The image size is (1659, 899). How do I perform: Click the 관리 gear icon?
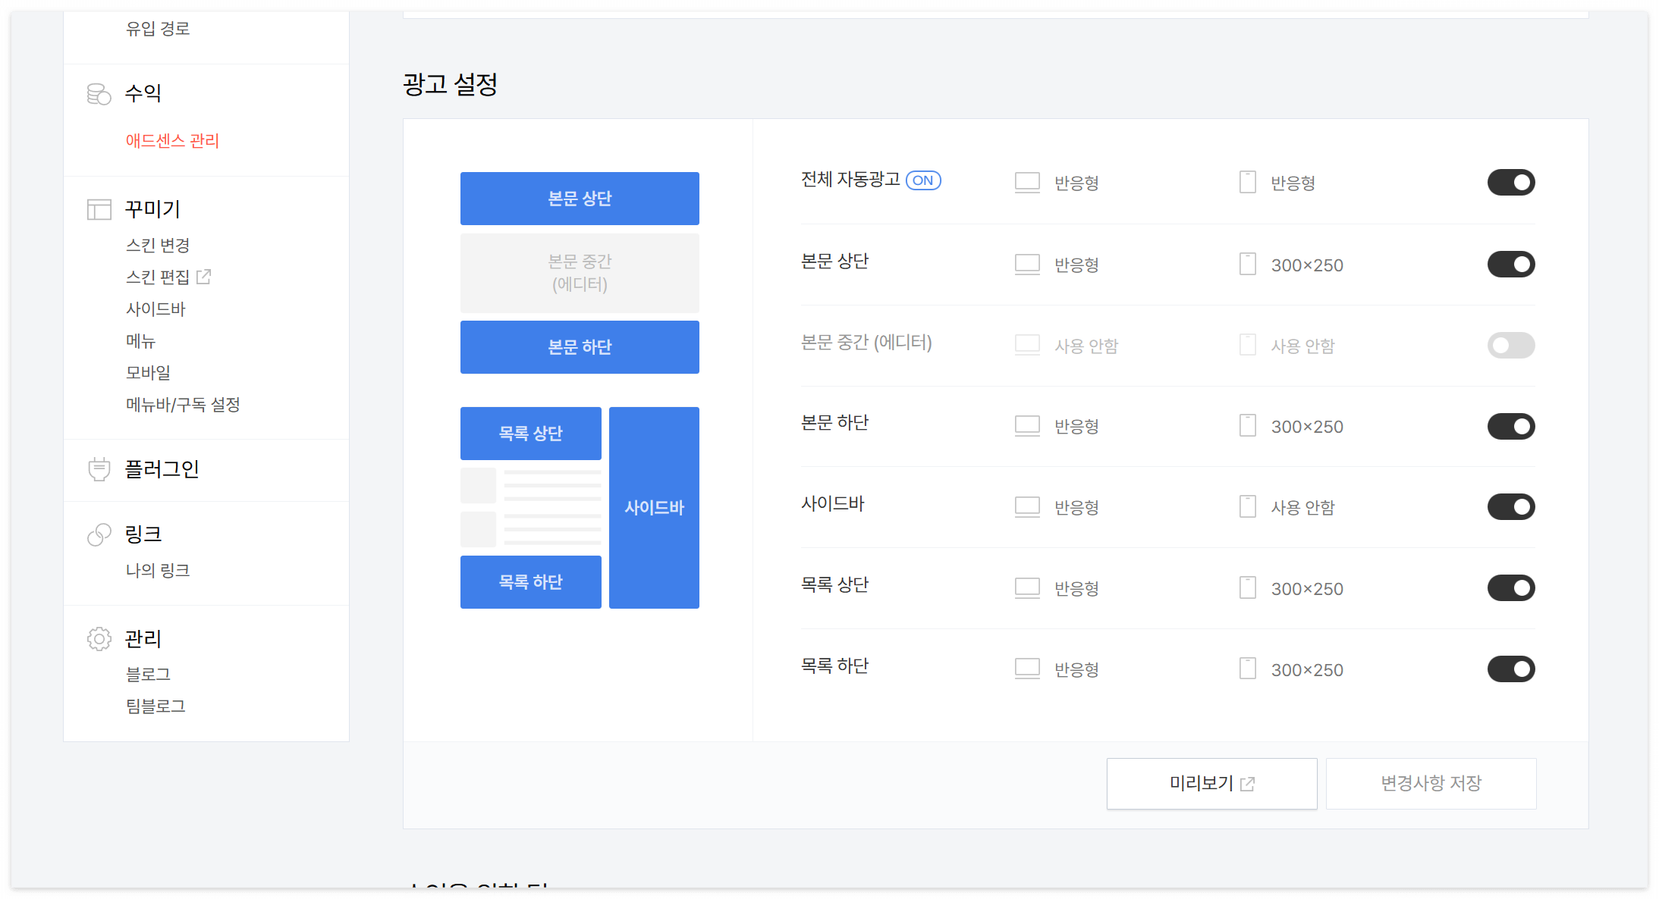click(x=99, y=639)
